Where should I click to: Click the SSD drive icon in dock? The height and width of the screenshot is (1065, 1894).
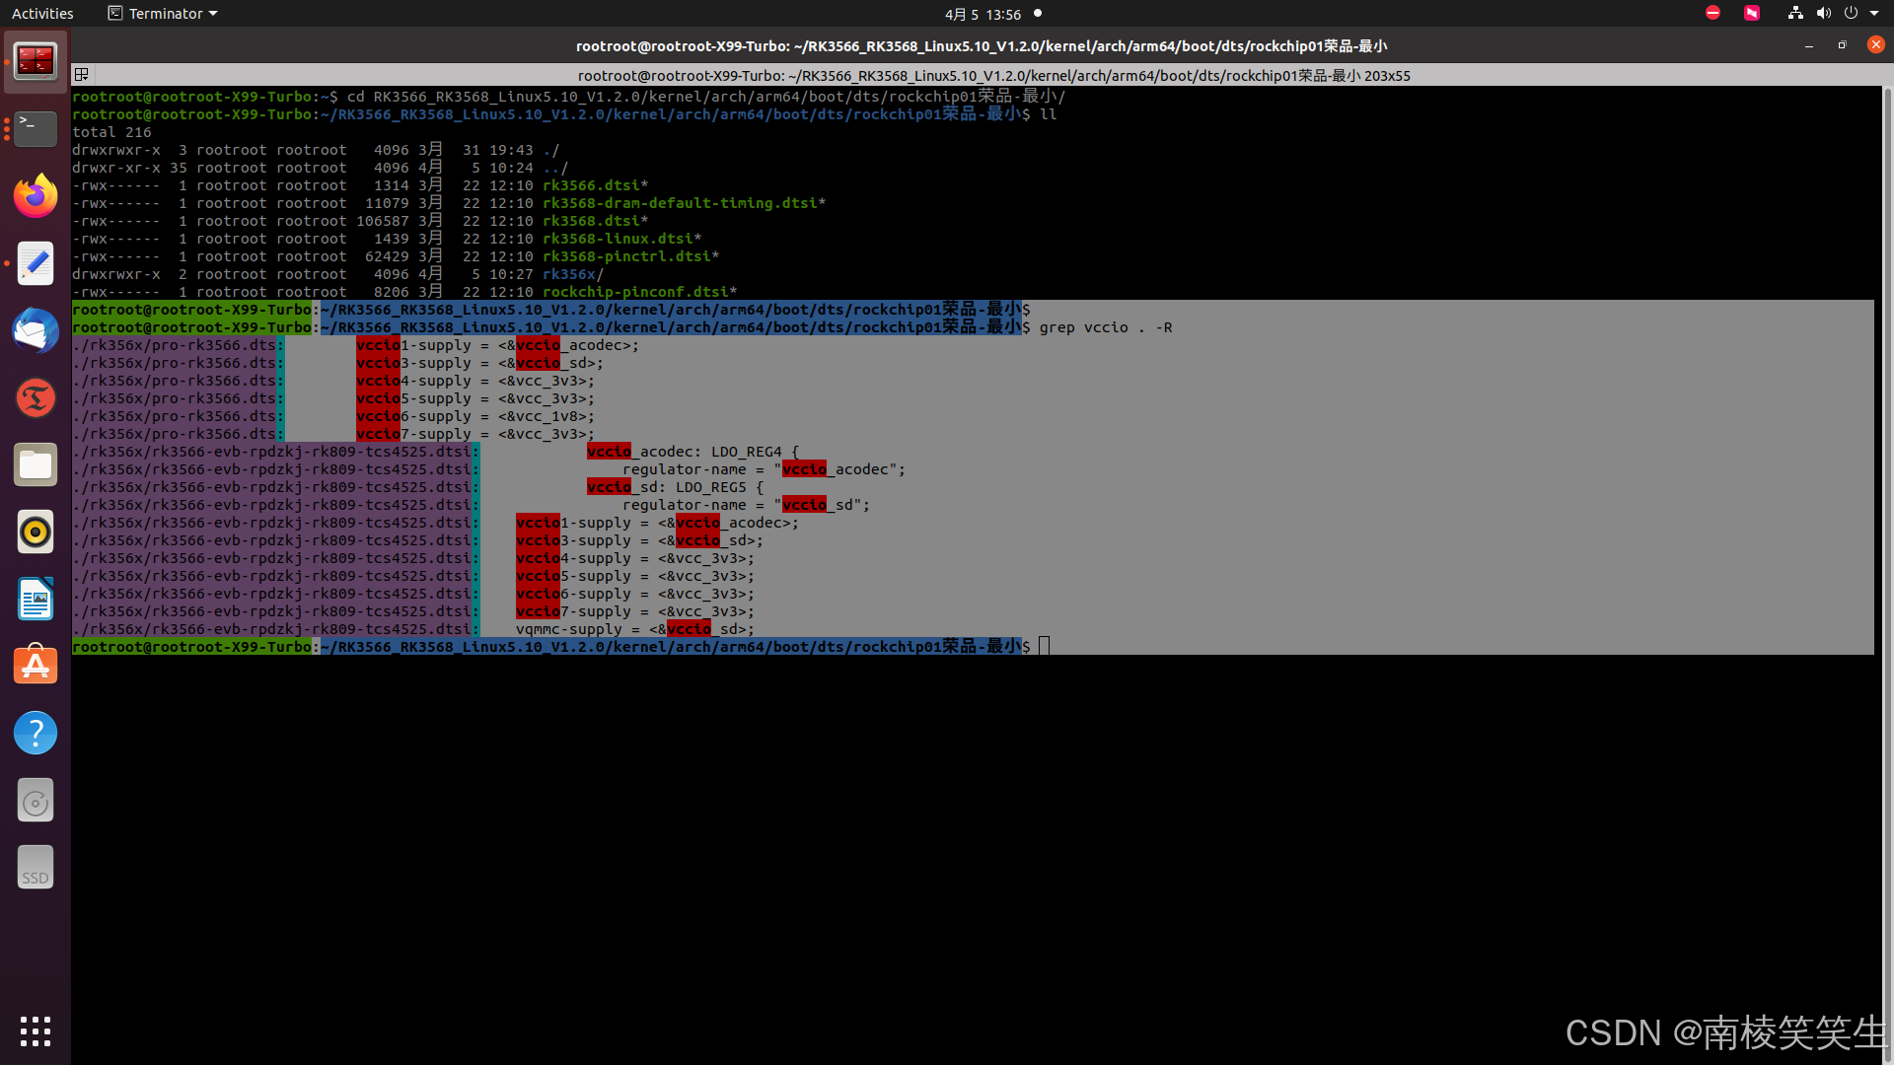36,868
